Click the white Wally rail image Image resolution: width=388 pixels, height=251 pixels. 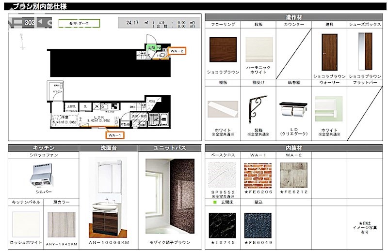click(x=328, y=109)
